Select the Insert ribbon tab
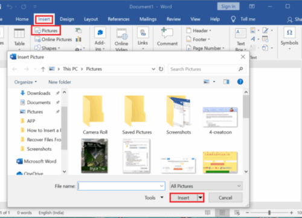 (x=44, y=19)
